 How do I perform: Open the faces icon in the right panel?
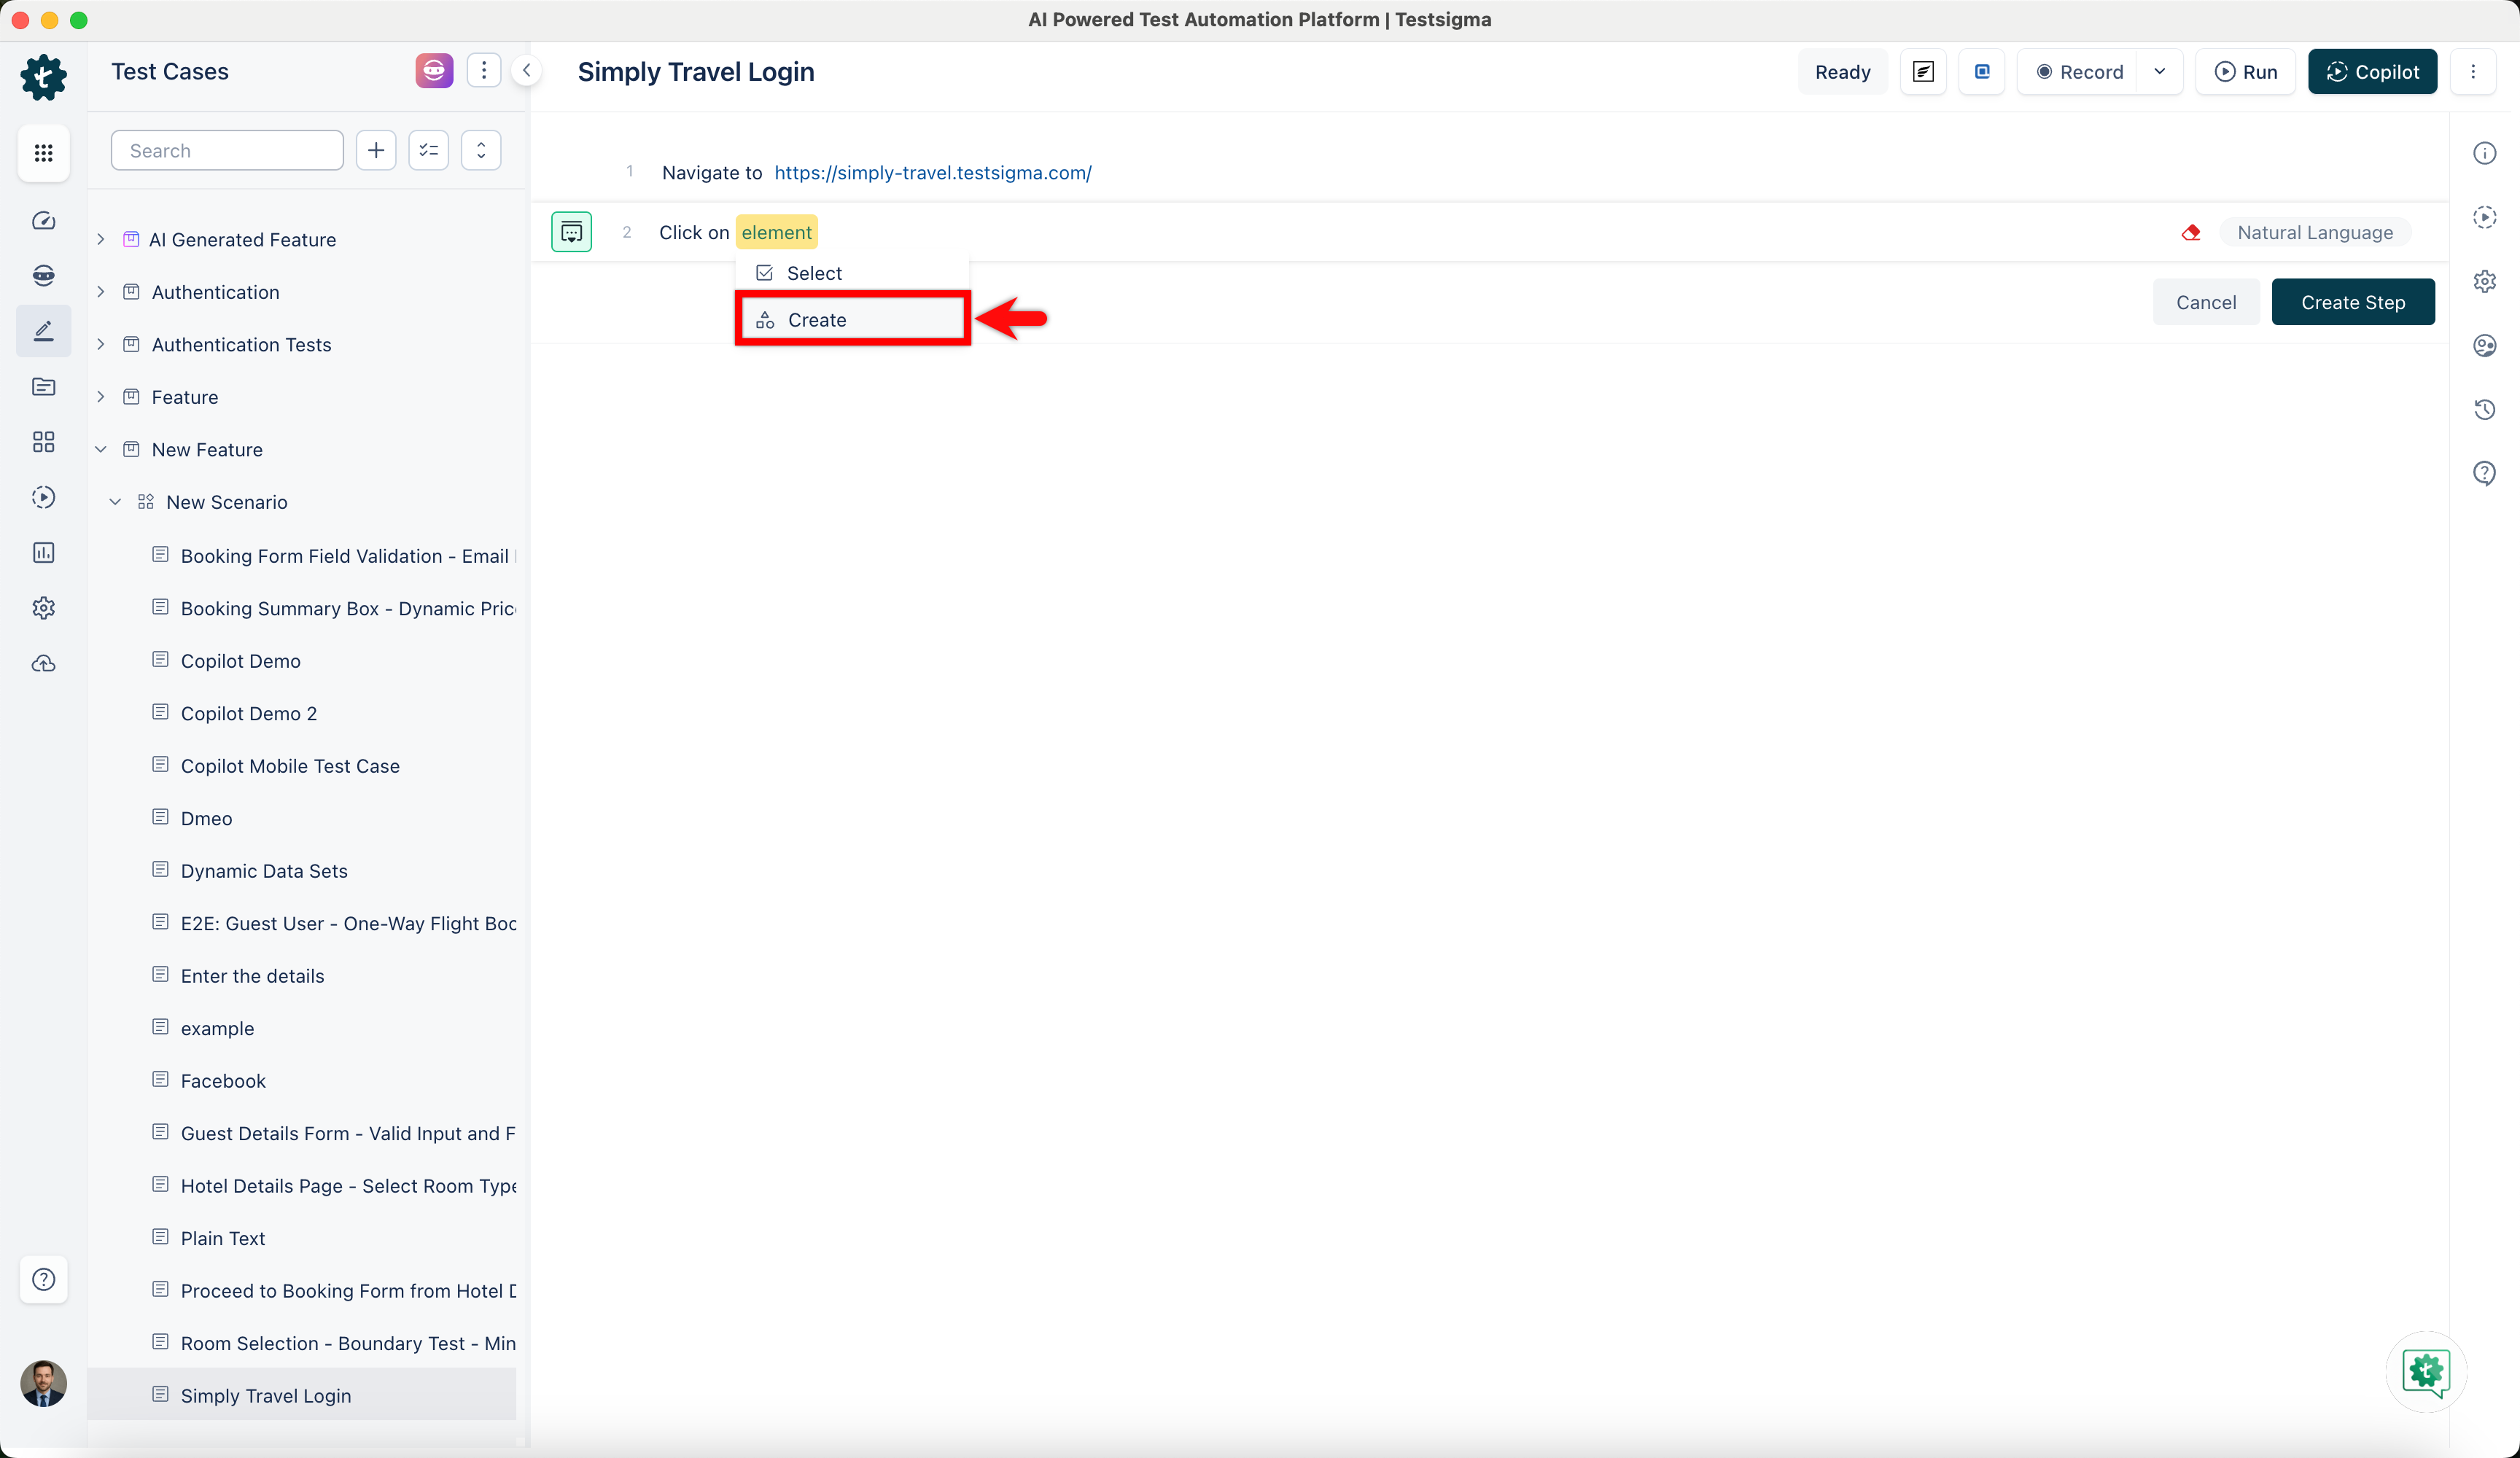pyautogui.click(x=2484, y=345)
